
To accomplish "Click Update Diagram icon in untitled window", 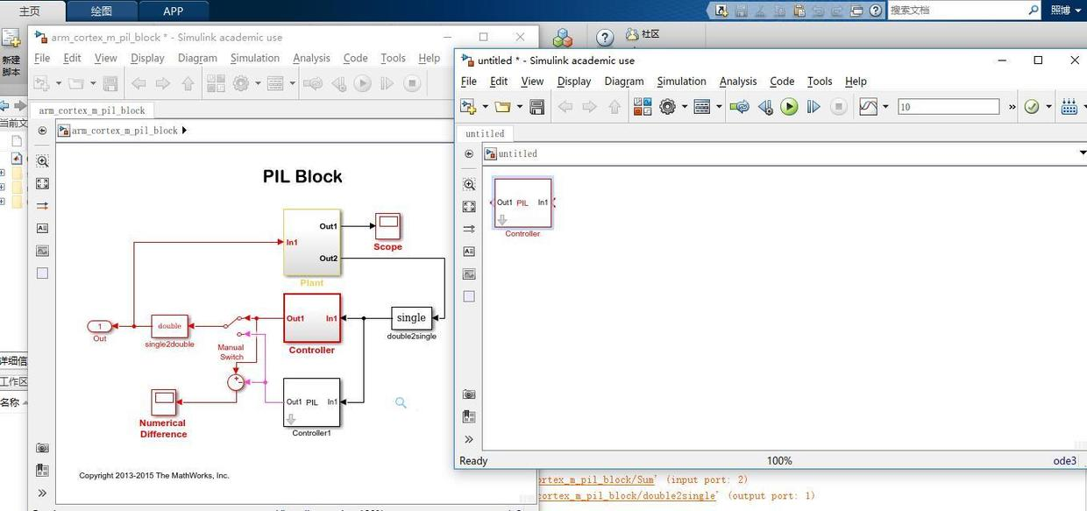I will (740, 107).
